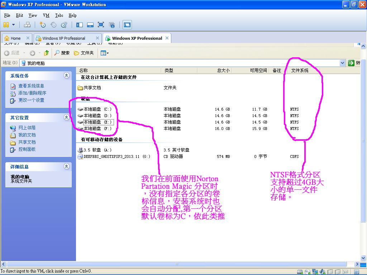Collapse the 详细信息 panel
The width and height of the screenshot is (367, 275).
pyautogui.click(x=66, y=166)
